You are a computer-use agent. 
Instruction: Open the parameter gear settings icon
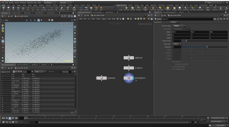point(215,19)
